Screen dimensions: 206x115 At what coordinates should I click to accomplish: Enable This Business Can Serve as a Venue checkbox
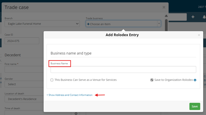click(x=52, y=80)
